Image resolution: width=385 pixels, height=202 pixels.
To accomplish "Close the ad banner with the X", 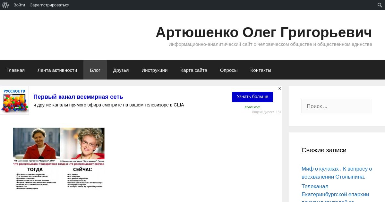I will click(280, 88).
